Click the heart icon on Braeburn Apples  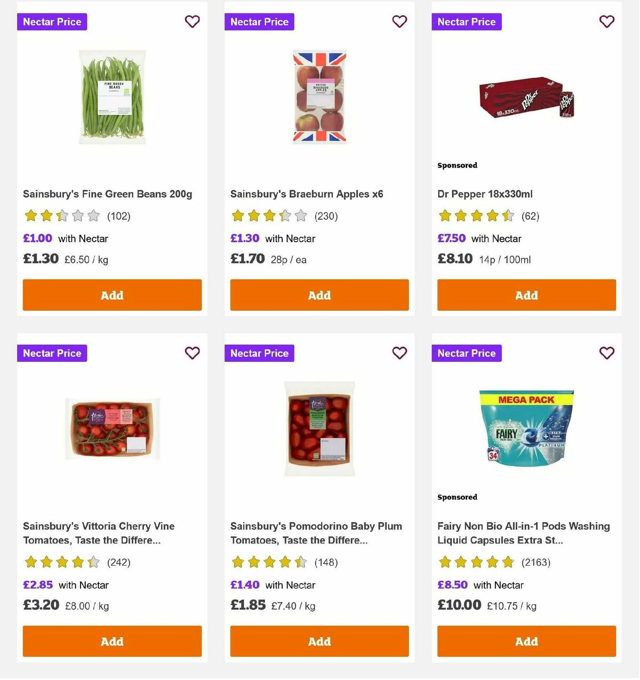tap(399, 21)
